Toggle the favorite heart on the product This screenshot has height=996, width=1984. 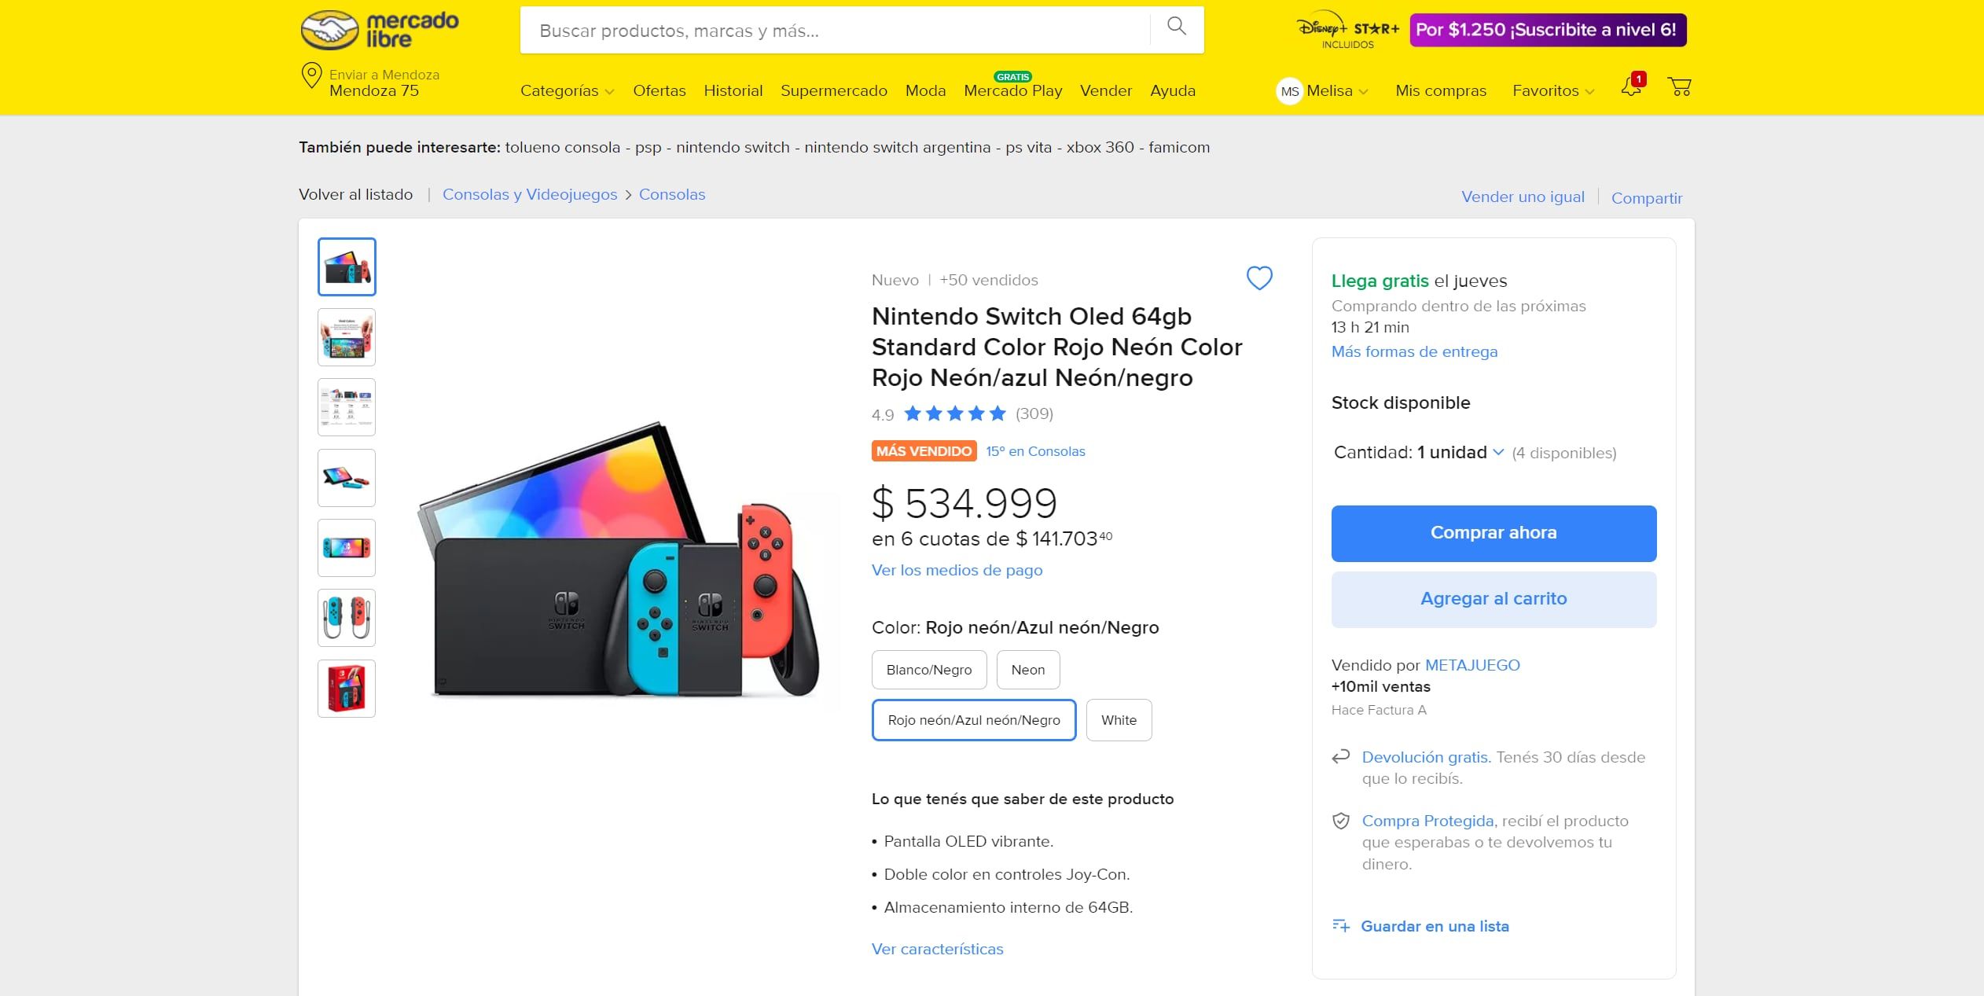click(x=1258, y=277)
